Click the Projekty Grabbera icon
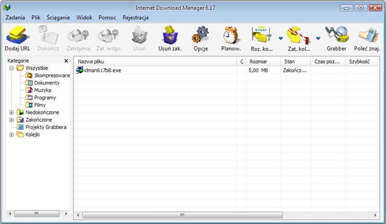386x224 pixels. coord(20,127)
